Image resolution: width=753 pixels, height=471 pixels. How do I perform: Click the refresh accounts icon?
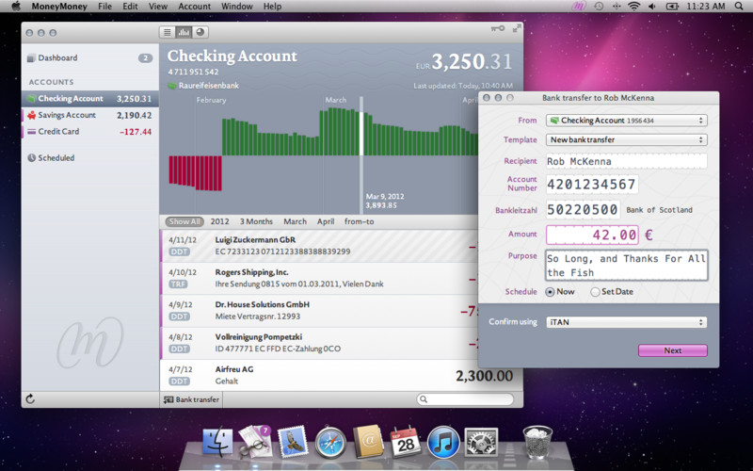click(30, 398)
